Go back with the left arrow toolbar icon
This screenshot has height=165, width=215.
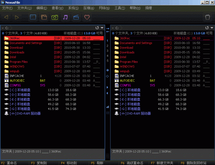(x=6, y=17)
